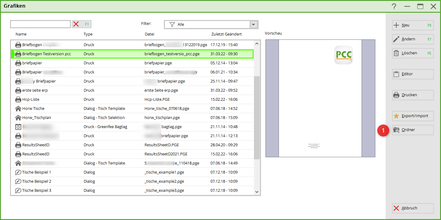Screen dimensions: 441x220
Task: Sort list by Zuletzt Geändert column header
Action: point(226,34)
